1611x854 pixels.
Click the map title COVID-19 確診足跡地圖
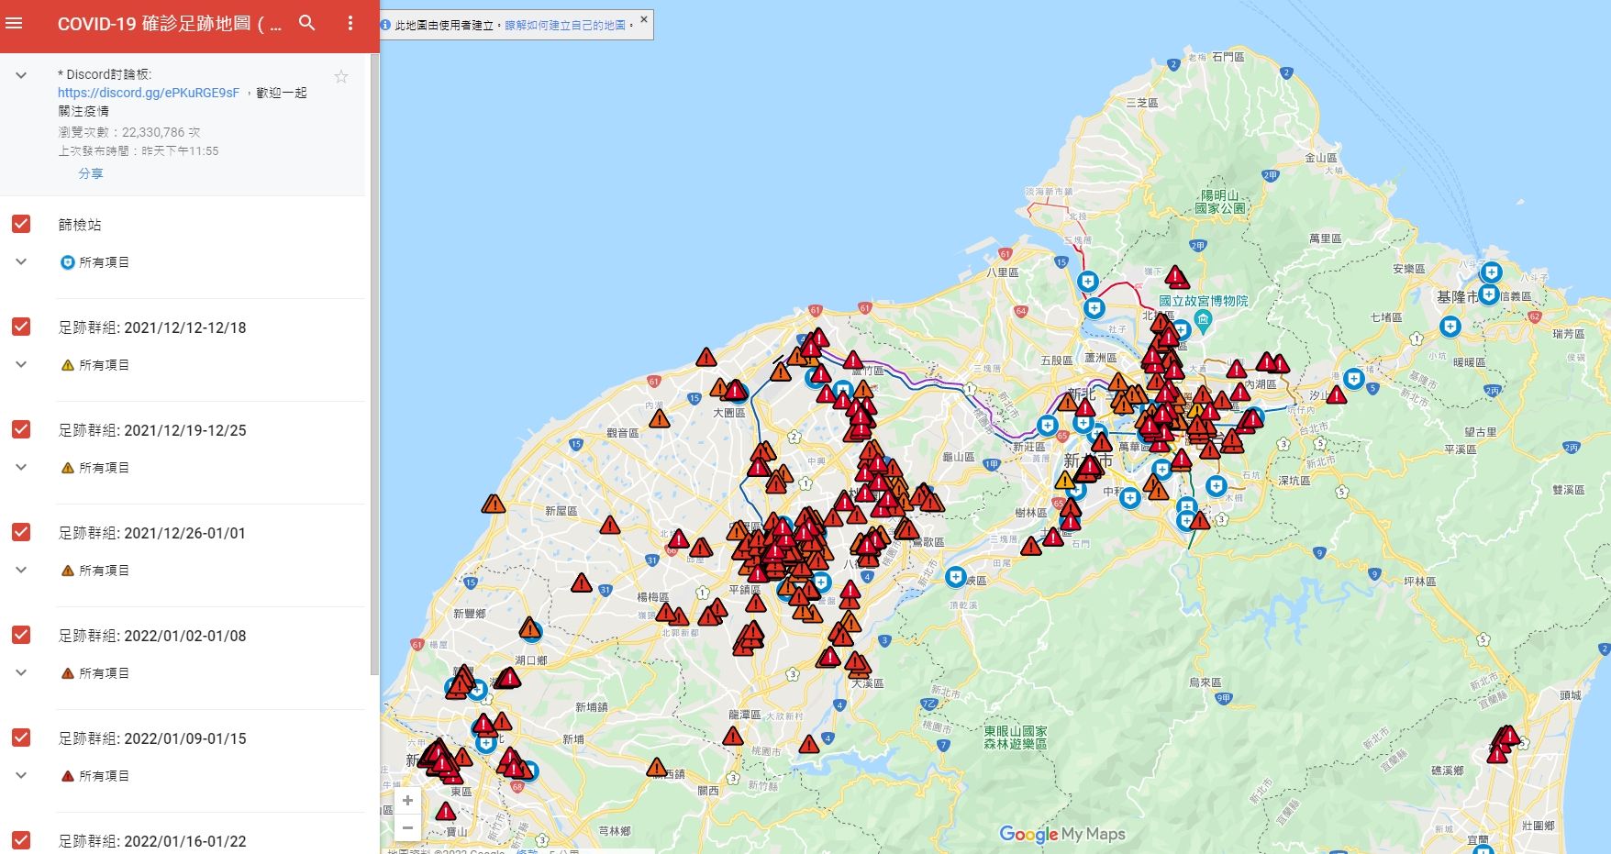tap(170, 24)
